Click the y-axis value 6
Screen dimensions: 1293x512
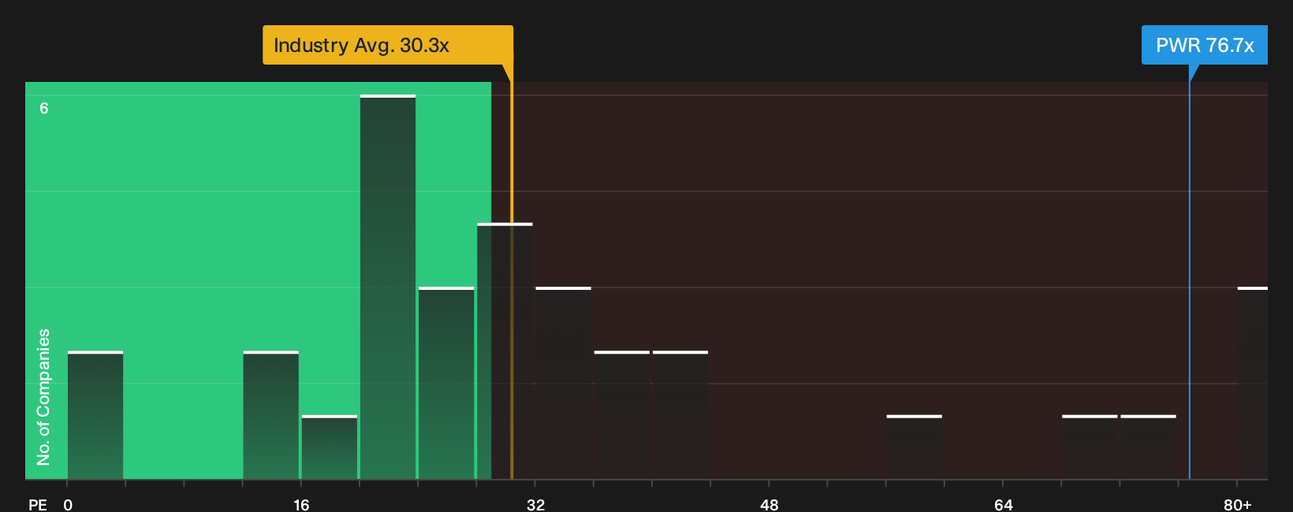[x=44, y=108]
